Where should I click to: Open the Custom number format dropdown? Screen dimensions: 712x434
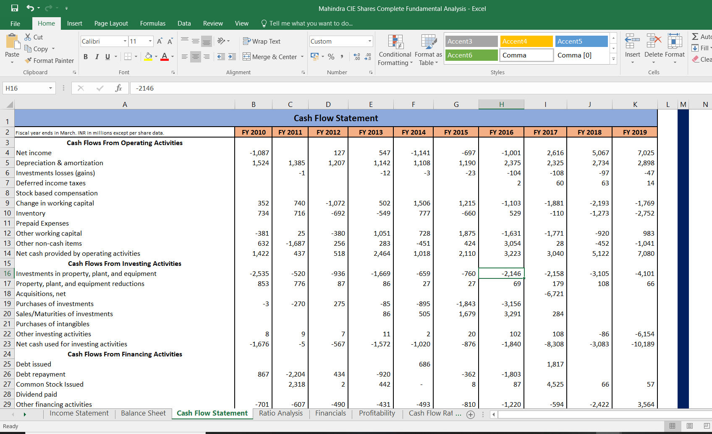370,41
